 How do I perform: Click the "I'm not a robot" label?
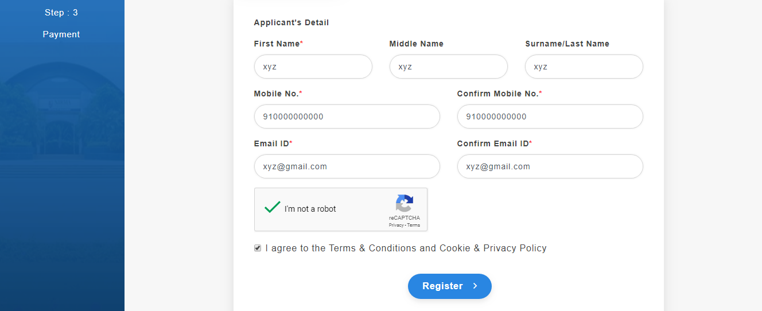310,209
